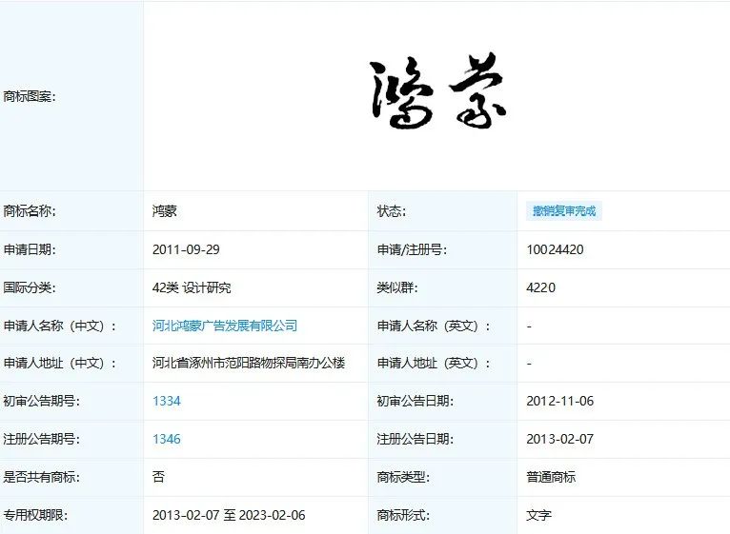
Task: Click the 国际分类 label
Action: pos(30,287)
